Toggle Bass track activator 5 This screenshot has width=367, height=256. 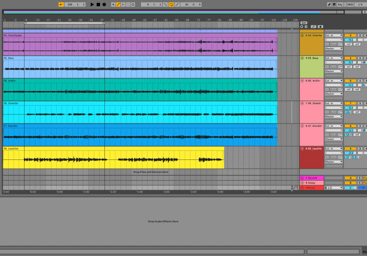coord(350,58)
